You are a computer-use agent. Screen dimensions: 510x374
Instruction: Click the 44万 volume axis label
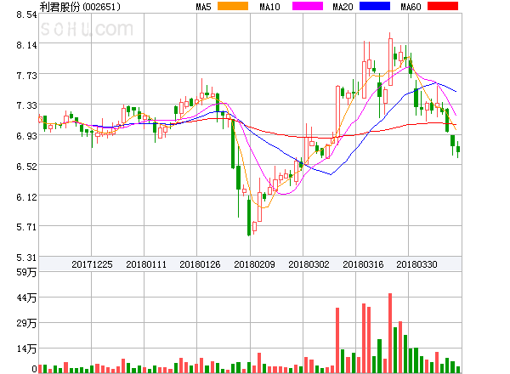point(26,297)
